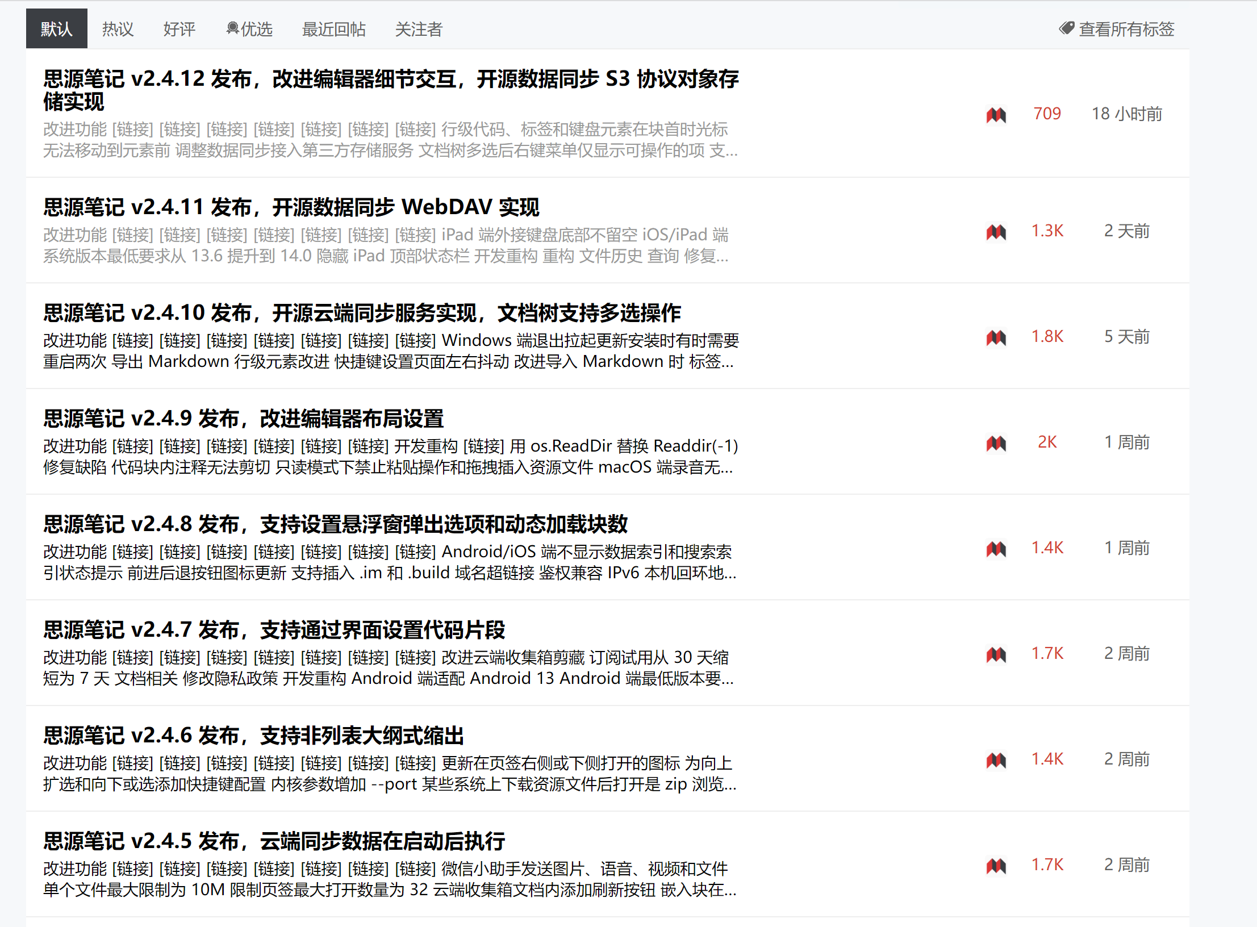Select the 默认 tab

click(x=57, y=28)
